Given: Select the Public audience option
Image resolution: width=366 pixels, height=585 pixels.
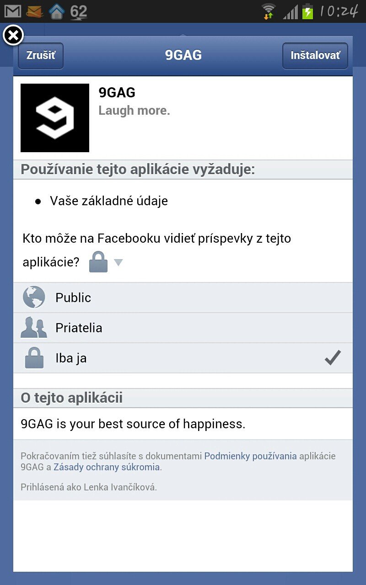Looking at the screenshot, I should pyautogui.click(x=183, y=298).
